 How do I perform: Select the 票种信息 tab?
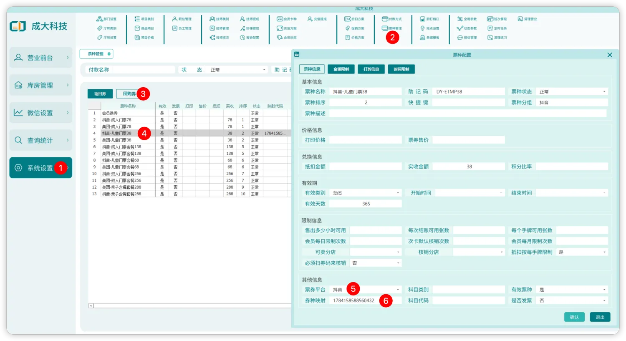(312, 69)
